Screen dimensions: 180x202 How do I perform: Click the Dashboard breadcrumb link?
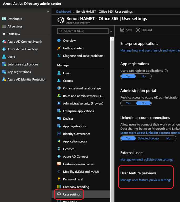pos(64,12)
